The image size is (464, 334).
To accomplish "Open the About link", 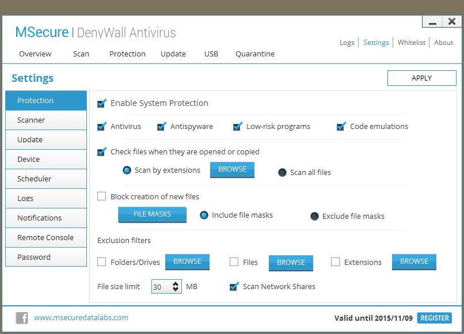I will (443, 43).
